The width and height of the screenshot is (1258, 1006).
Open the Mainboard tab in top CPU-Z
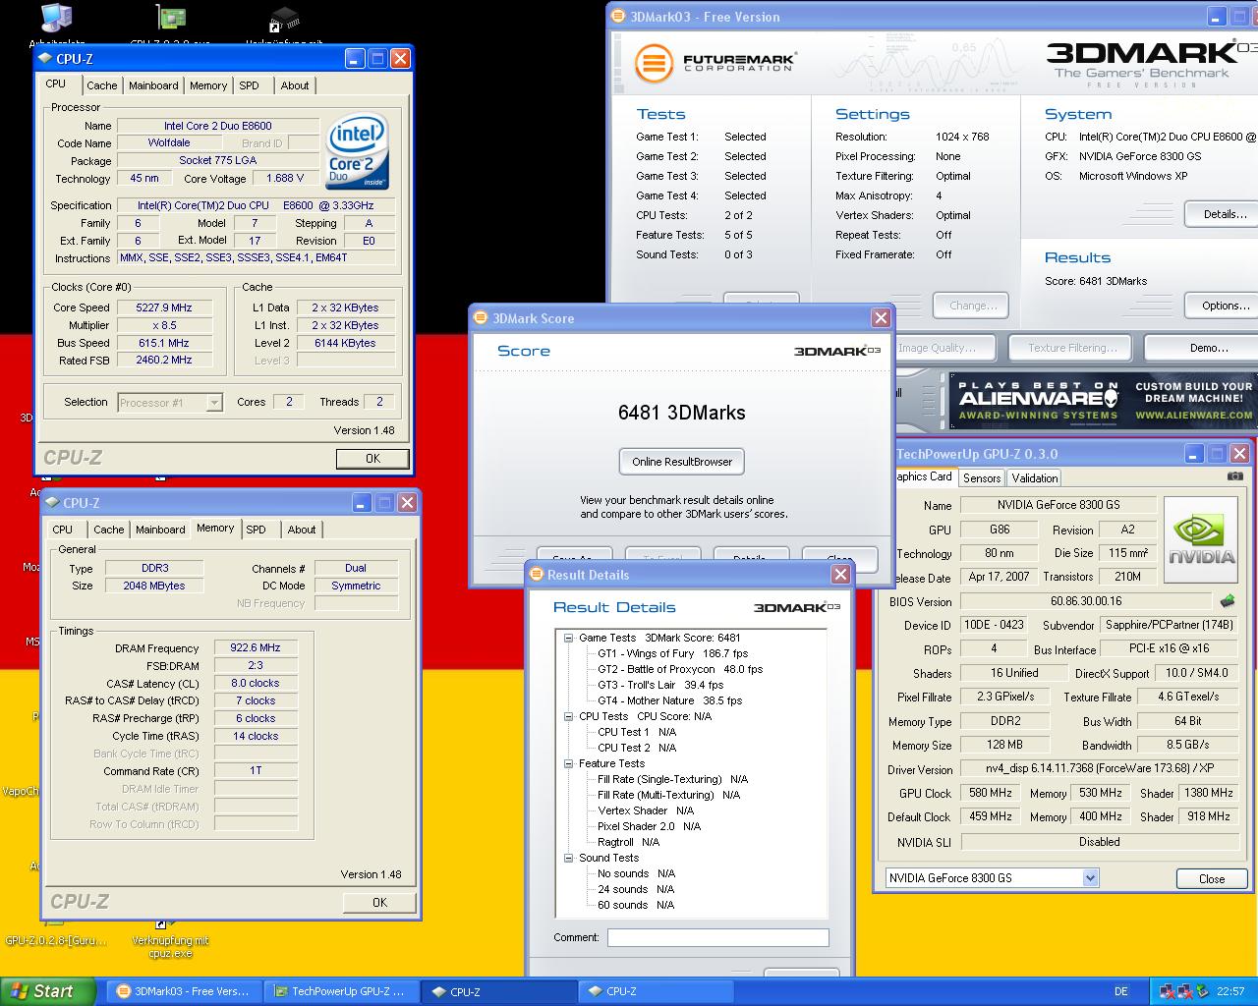point(153,85)
